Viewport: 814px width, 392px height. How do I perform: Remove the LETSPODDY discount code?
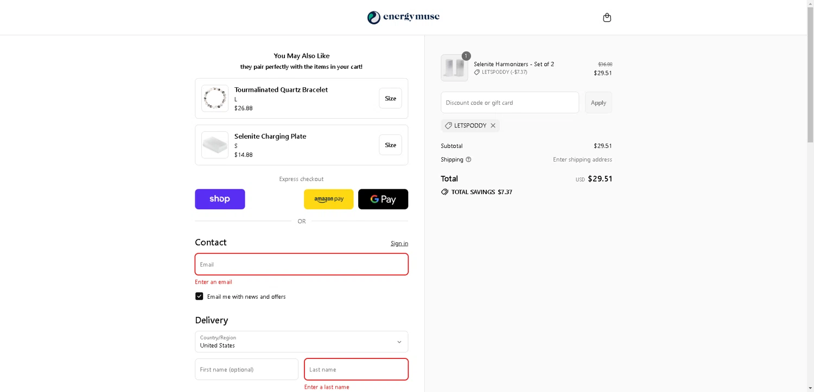[493, 126]
